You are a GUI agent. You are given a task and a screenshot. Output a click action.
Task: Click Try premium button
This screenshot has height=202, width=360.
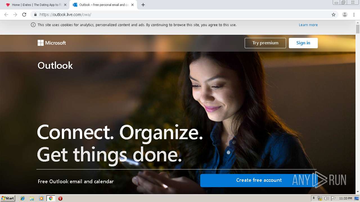pos(265,43)
